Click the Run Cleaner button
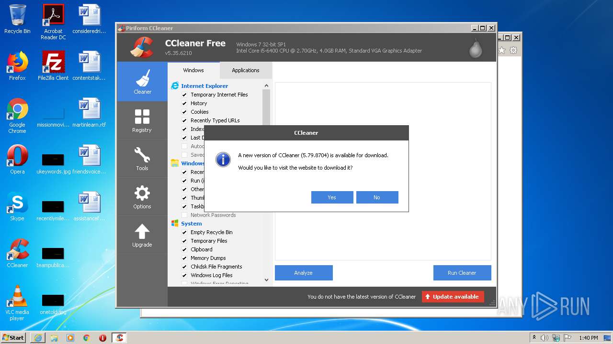The image size is (613, 344). [x=462, y=273]
